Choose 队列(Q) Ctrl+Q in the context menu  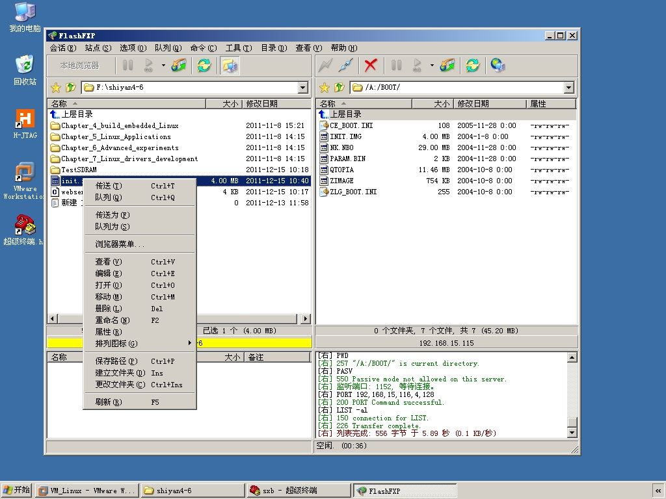[x=140, y=198]
